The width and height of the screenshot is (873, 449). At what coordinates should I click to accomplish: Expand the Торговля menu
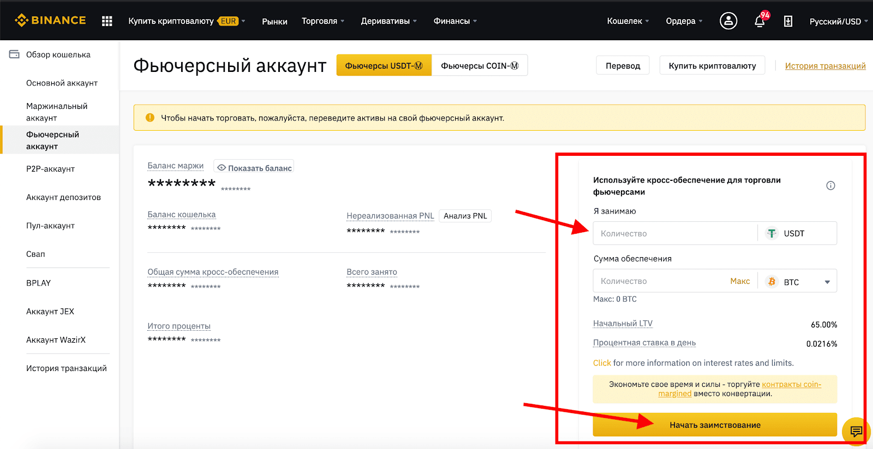[x=323, y=21]
